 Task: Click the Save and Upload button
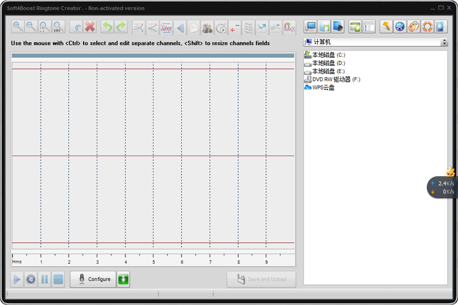point(261,279)
